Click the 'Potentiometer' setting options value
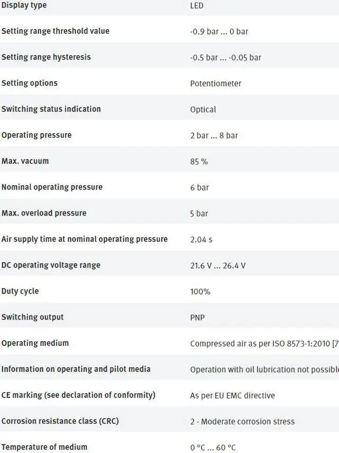The image size is (339, 453). coord(216,83)
